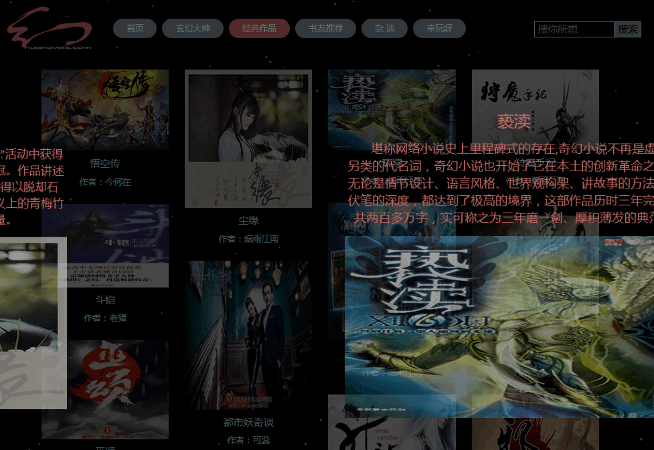Focus the 搜你所想 search input field
Image resolution: width=654 pixels, height=450 pixels.
click(x=574, y=29)
